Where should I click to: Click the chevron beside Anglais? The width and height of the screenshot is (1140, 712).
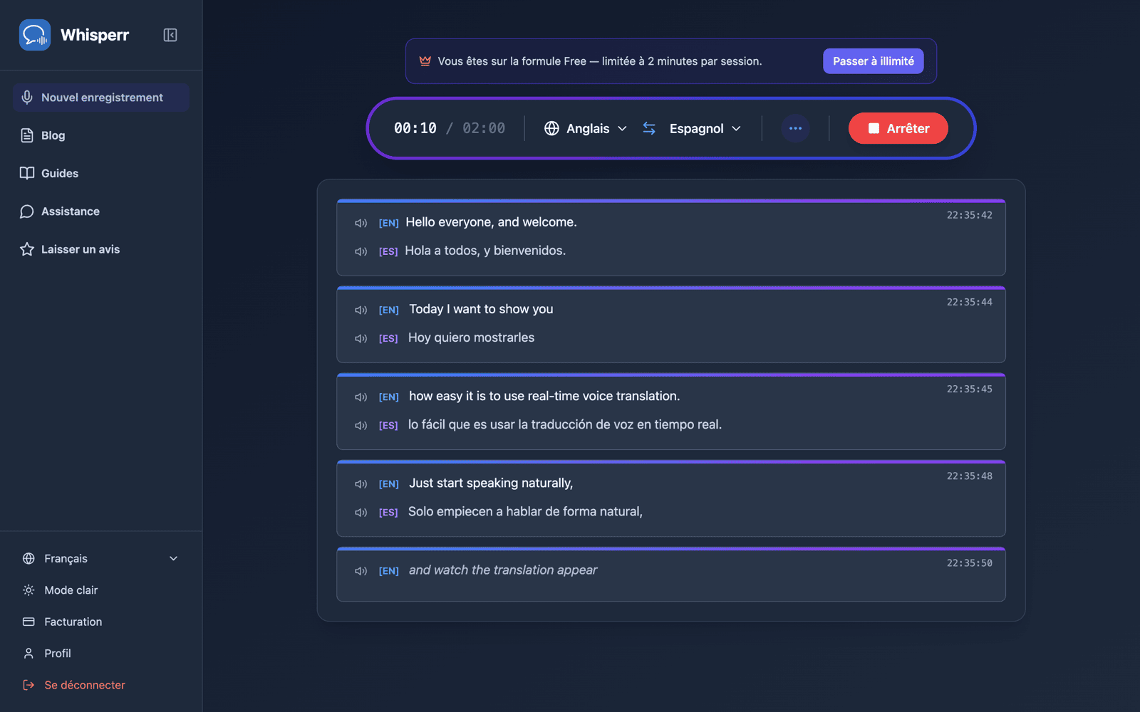[x=622, y=128]
